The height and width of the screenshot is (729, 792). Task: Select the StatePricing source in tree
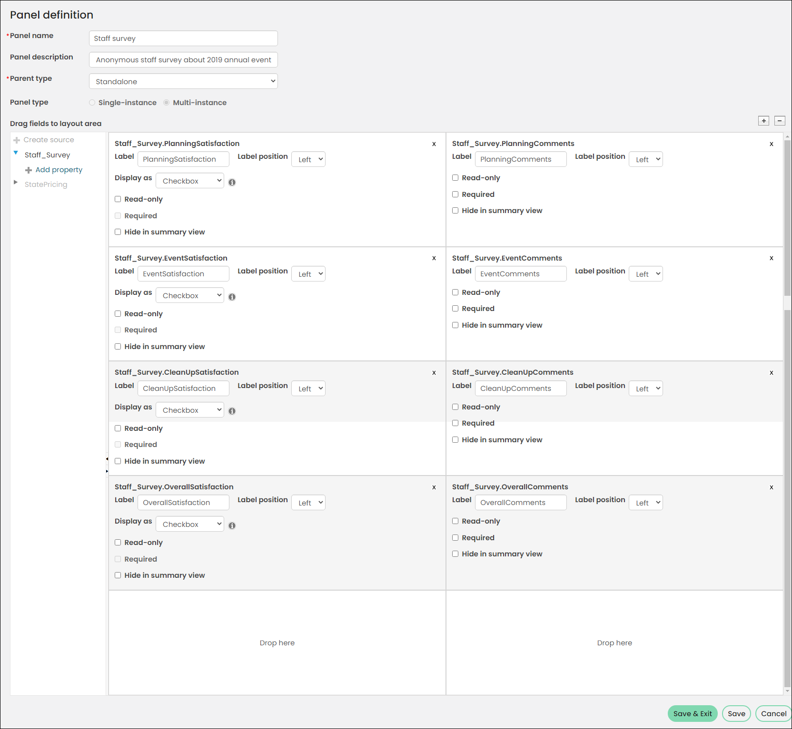pos(46,185)
